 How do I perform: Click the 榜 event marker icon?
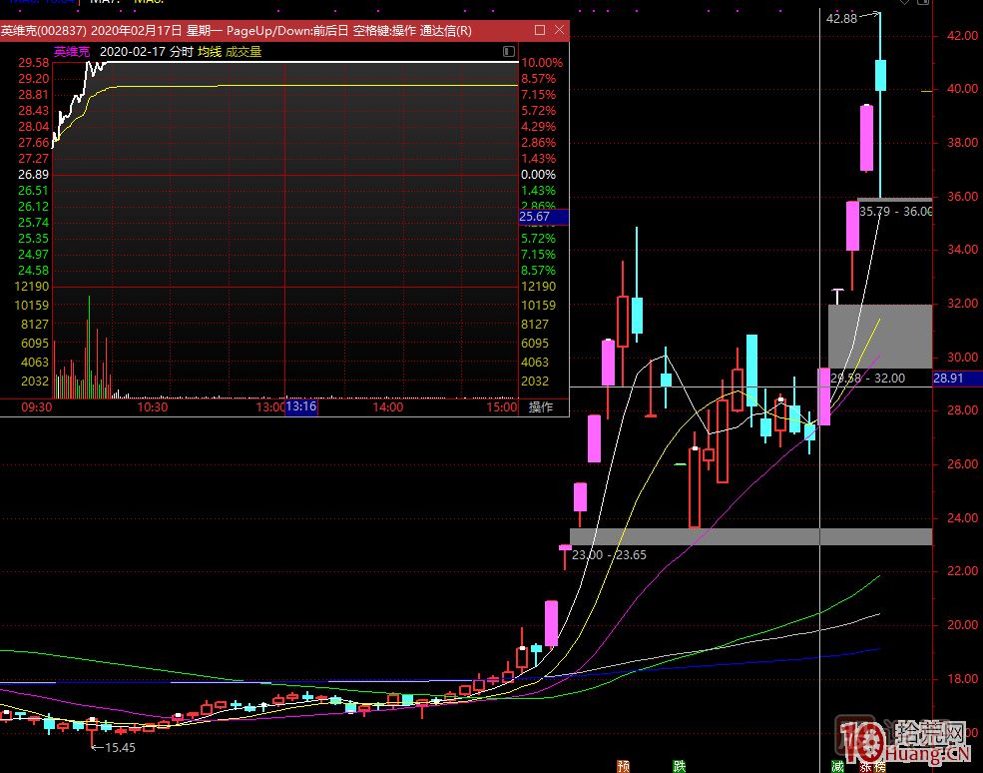coord(879,766)
